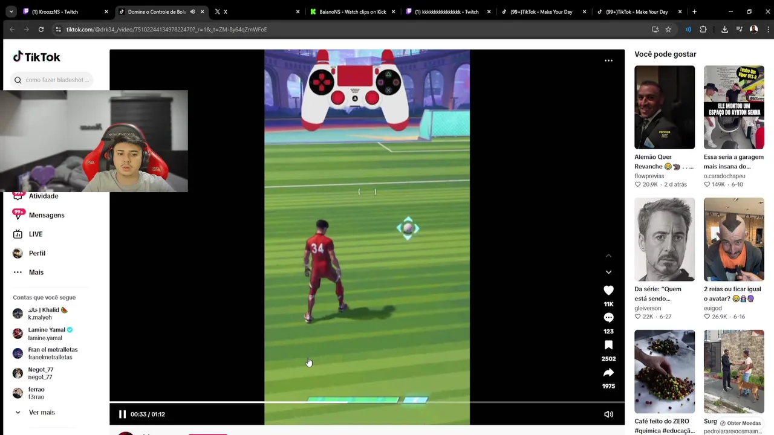Click Contas que você segue heading

pos(44,297)
